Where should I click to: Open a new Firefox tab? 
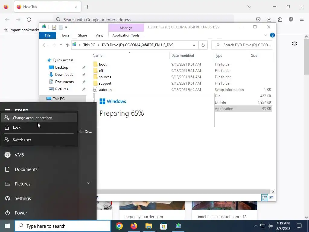tap(88, 7)
